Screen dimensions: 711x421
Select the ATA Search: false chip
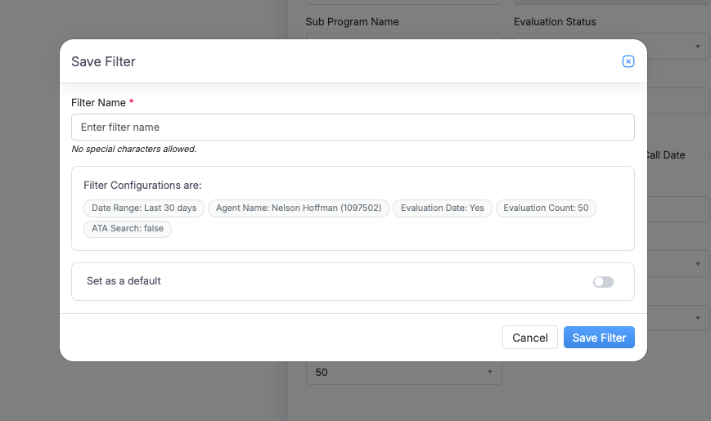pyautogui.click(x=128, y=228)
